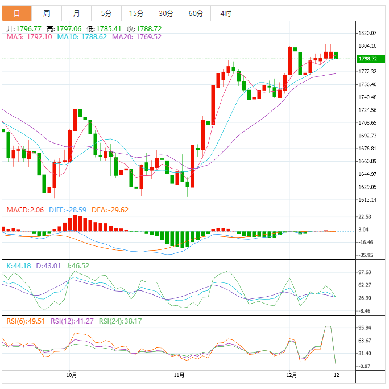Image resolution: width=389 pixels, height=389 pixels.
Task: Click the 97.63 KDJ axis label
Action: [x=365, y=272]
